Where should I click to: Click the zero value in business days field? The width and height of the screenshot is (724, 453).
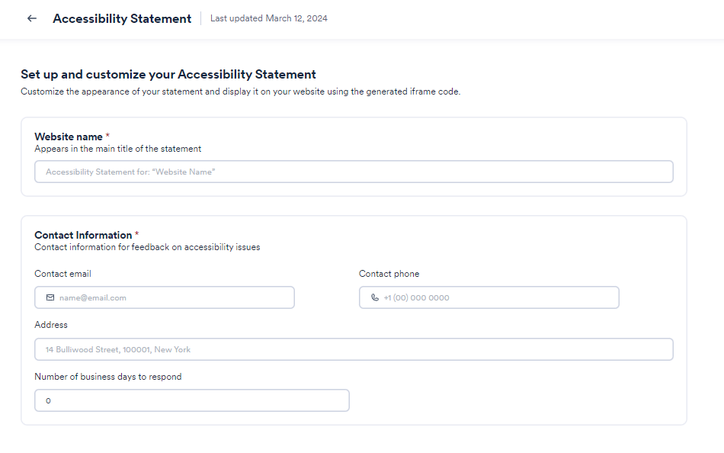tap(47, 400)
